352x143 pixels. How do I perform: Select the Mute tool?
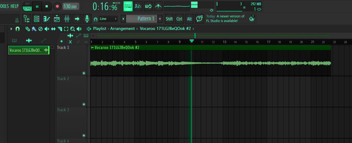tap(47, 29)
